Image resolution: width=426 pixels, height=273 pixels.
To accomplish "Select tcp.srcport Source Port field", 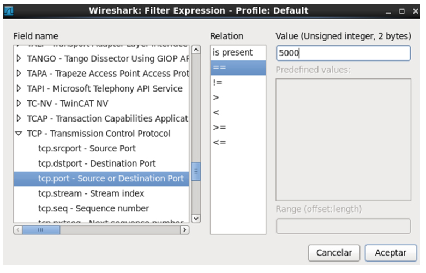I will [87, 148].
